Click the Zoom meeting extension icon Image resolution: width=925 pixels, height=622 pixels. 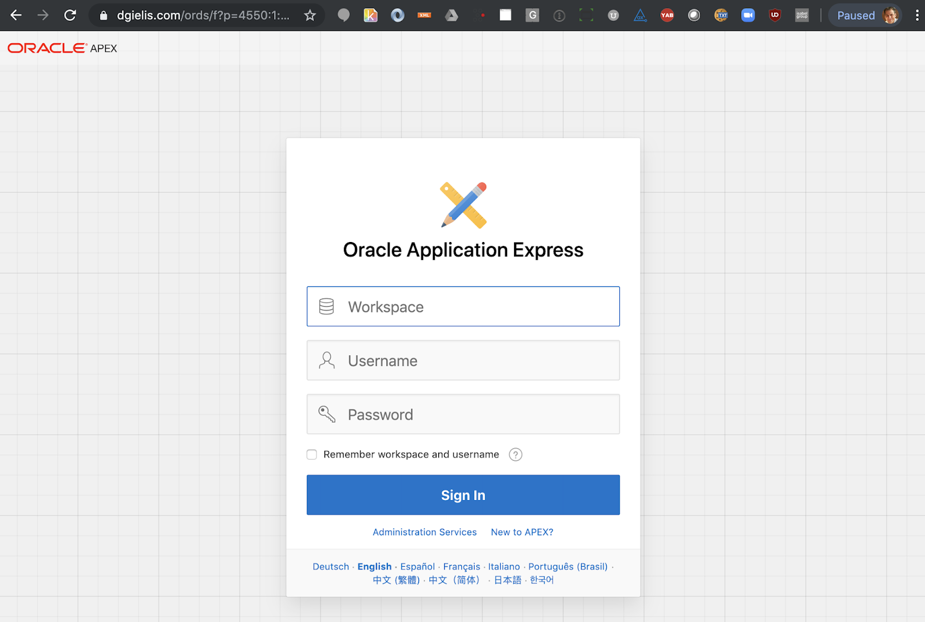coord(748,15)
